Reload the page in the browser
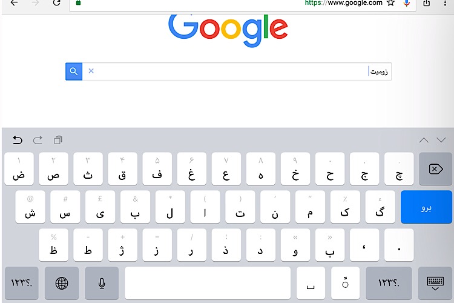This screenshot has height=303, width=454. (x=57, y=3)
